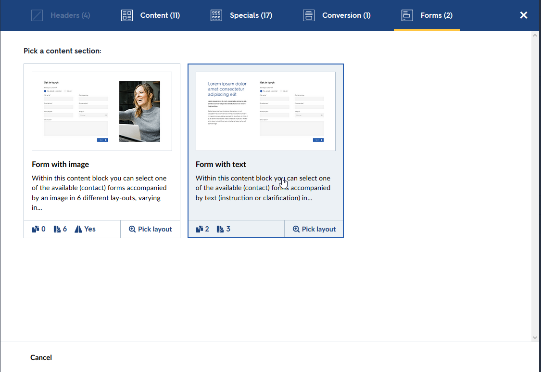Click layouts icon showing 6
Image resolution: width=541 pixels, height=372 pixels.
pos(57,229)
